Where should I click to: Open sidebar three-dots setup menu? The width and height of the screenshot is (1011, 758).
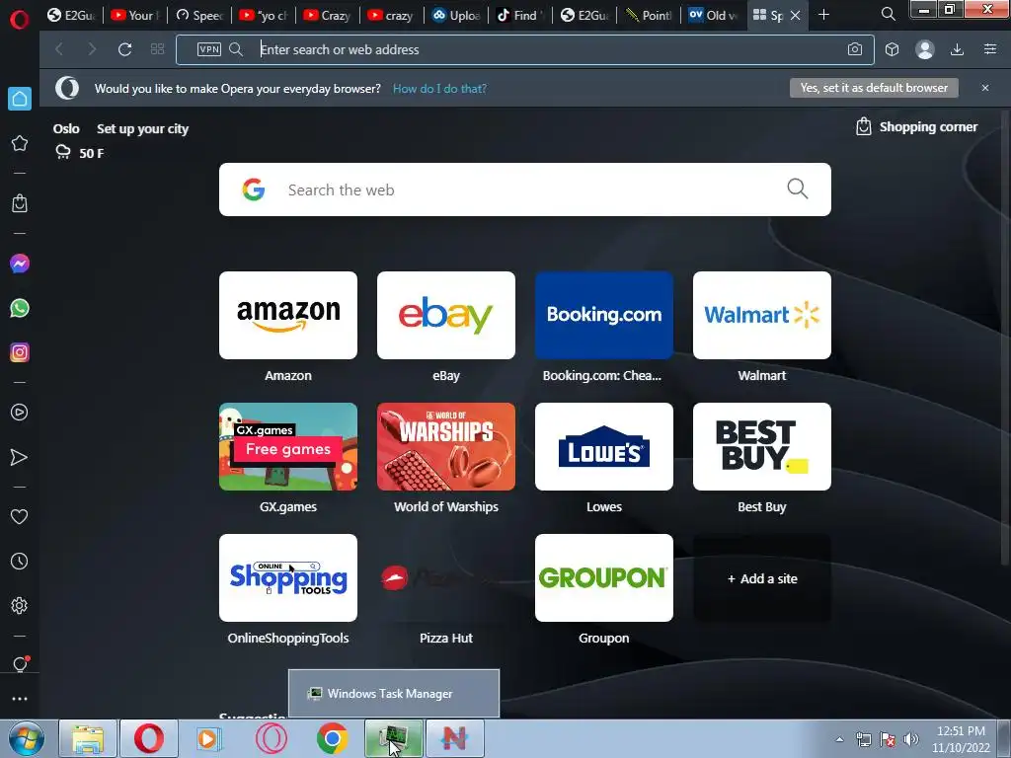[x=20, y=699]
